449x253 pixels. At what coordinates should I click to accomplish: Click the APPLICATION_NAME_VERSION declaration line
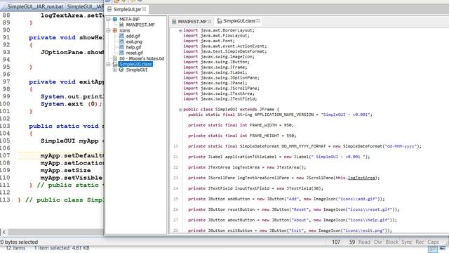[x=280, y=115]
